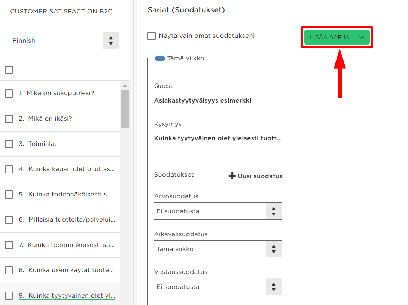Select question text 8. Kuinka usein käytät tuote...
The height and width of the screenshot is (305, 408).
[66, 270]
